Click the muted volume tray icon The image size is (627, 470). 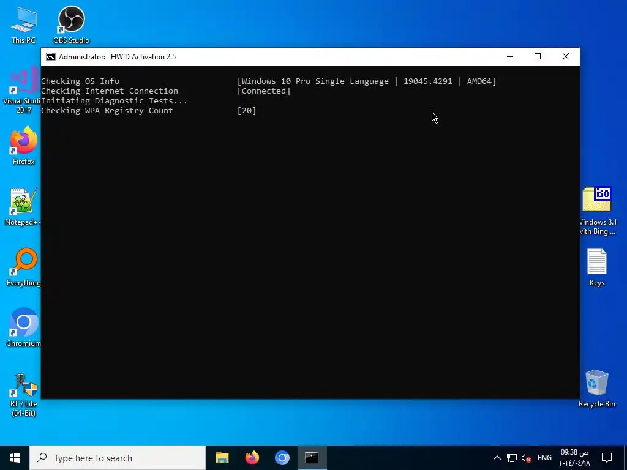(526, 458)
